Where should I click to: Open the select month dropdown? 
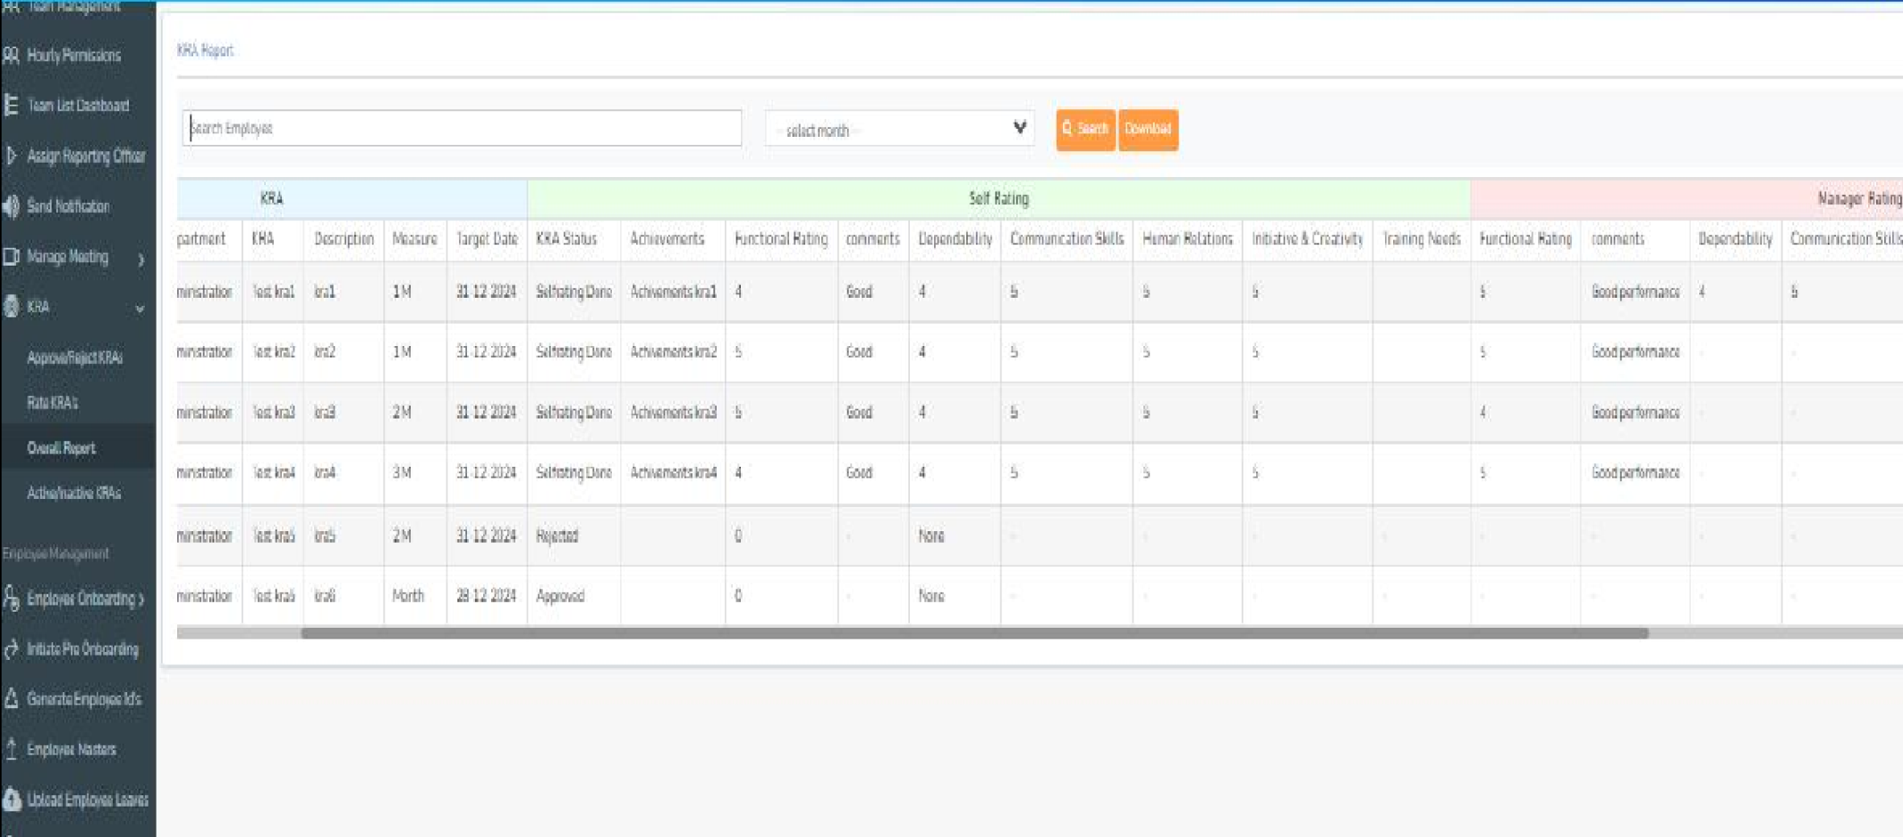click(900, 129)
